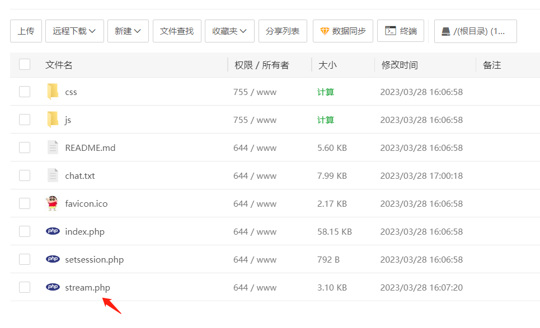Check the box for chat.txt
Image resolution: width=540 pixels, height=328 pixels.
pos(25,175)
